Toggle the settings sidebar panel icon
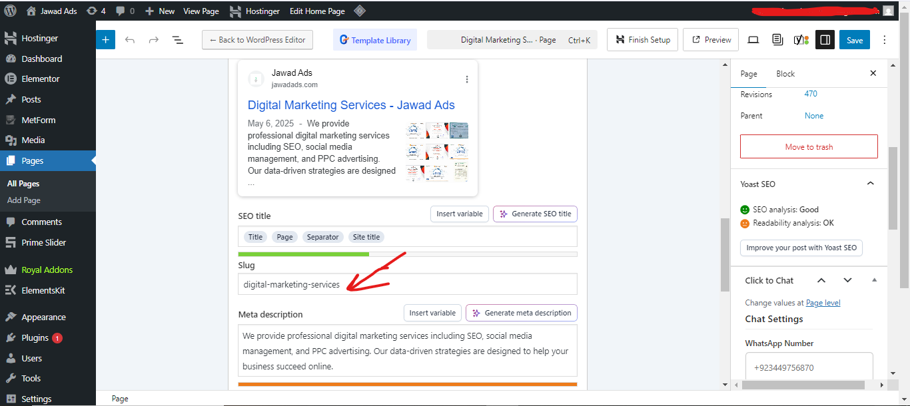This screenshot has height=406, width=910. tap(825, 40)
